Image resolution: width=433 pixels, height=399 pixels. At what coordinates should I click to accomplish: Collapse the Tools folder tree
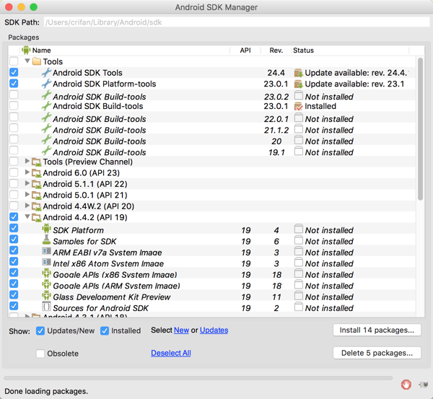click(x=27, y=62)
